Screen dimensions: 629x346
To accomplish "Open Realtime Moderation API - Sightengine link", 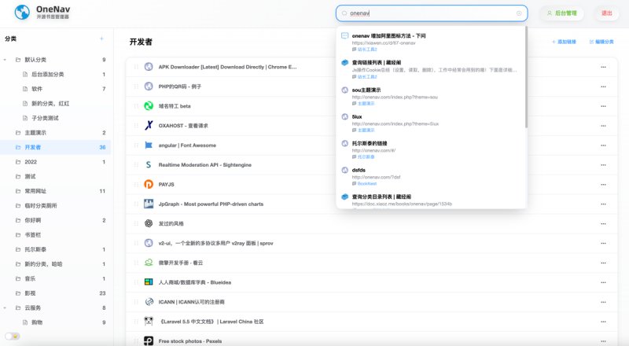I will click(x=205, y=165).
